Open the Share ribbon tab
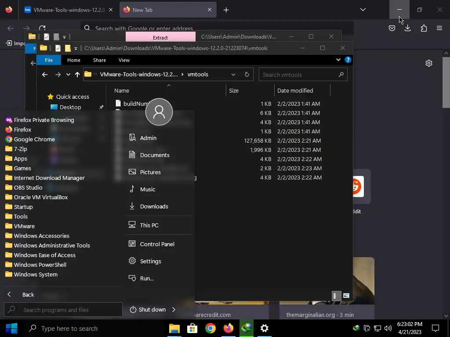The width and height of the screenshot is (450, 337). coord(100,60)
